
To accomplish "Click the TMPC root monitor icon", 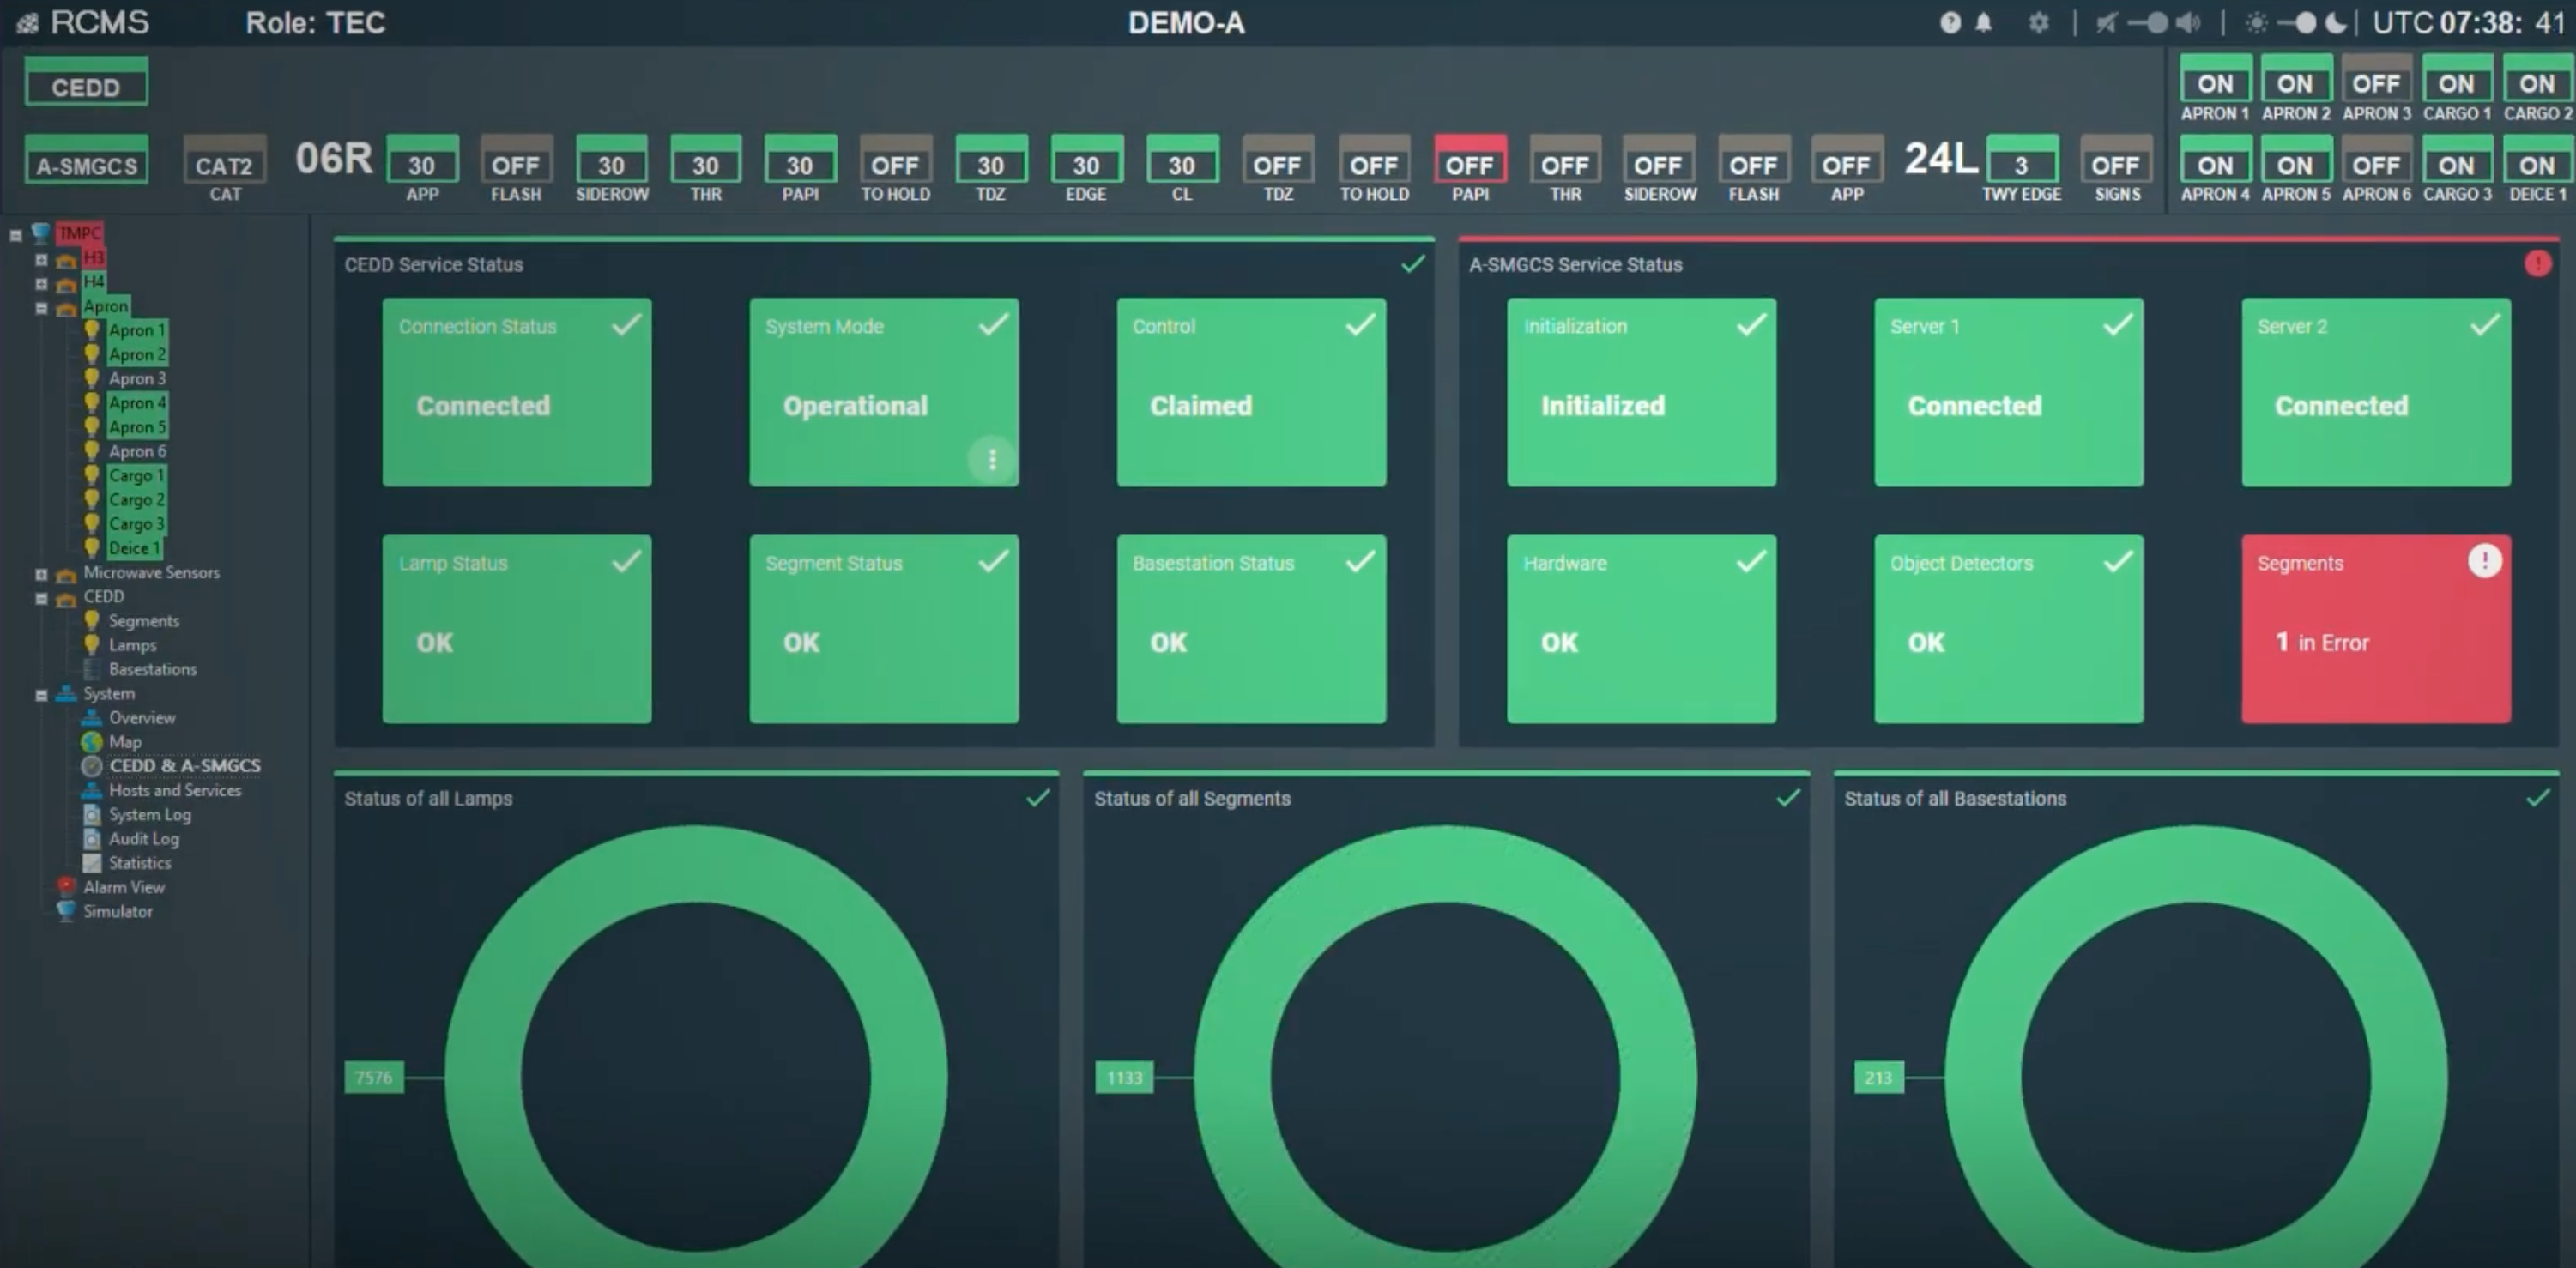I will pos(41,233).
